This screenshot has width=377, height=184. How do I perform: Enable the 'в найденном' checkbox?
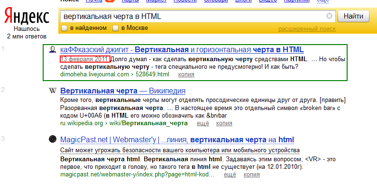[x=64, y=28]
